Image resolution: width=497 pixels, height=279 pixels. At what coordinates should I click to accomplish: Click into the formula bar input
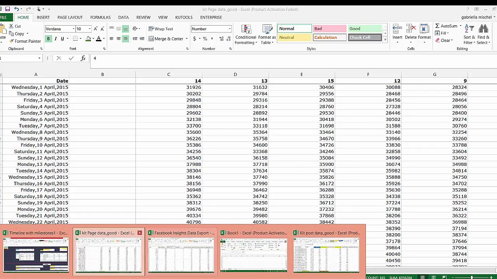(294, 59)
